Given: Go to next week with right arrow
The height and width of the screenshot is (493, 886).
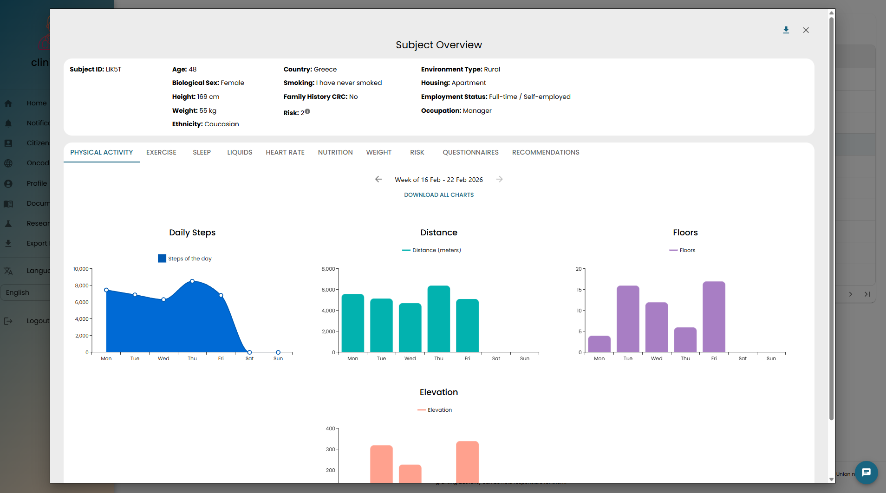Looking at the screenshot, I should [499, 180].
